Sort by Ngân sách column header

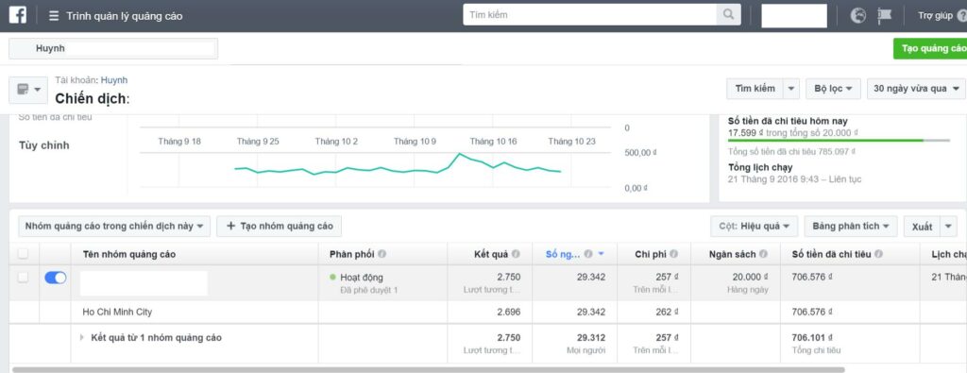click(x=732, y=254)
